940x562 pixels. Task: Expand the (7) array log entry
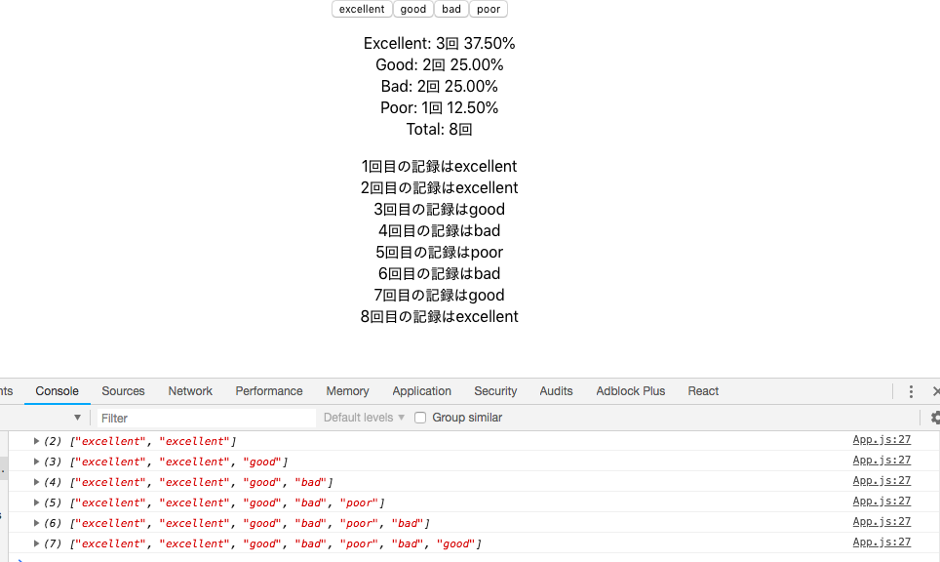tap(37, 543)
